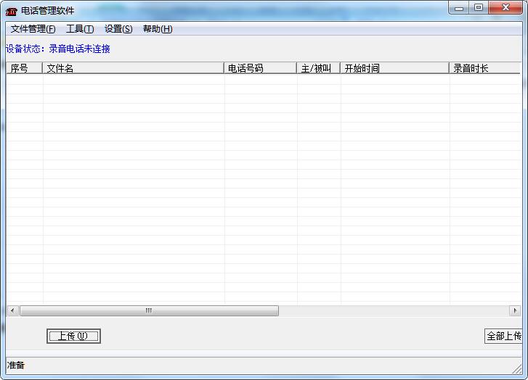Sort list by 序号 column header
Viewport: 528px width, 380px height.
pos(25,68)
